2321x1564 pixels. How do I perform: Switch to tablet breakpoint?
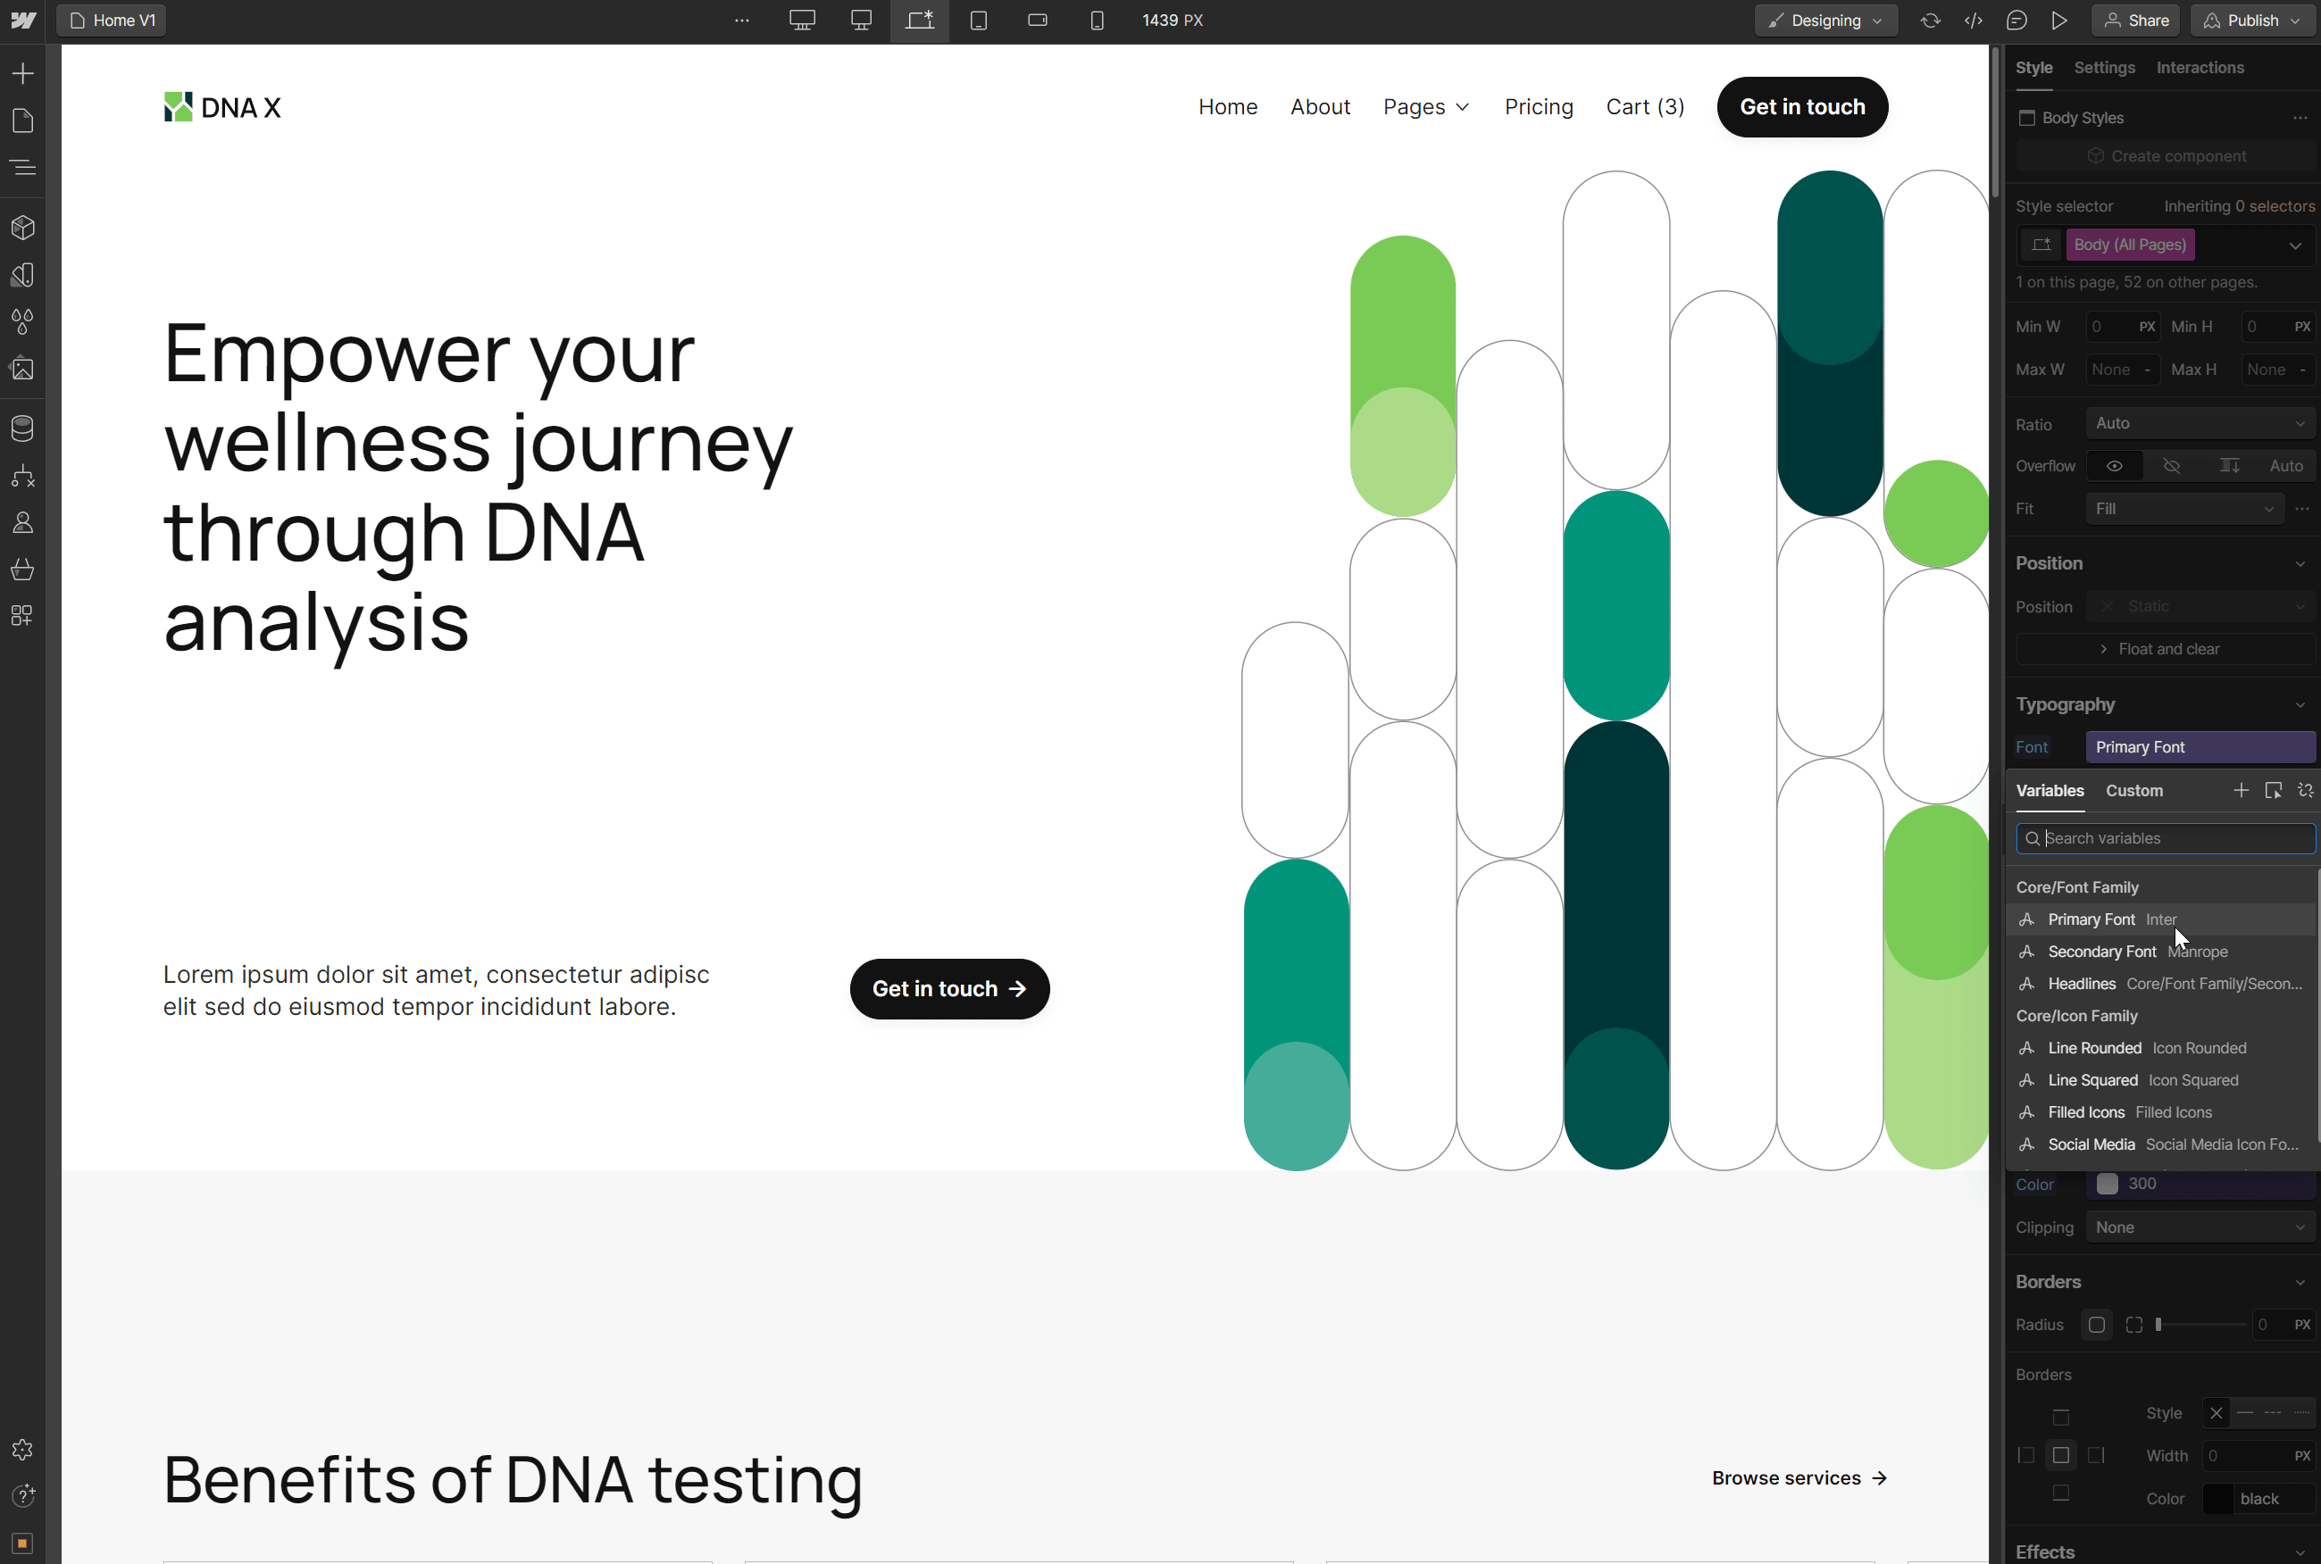979,20
